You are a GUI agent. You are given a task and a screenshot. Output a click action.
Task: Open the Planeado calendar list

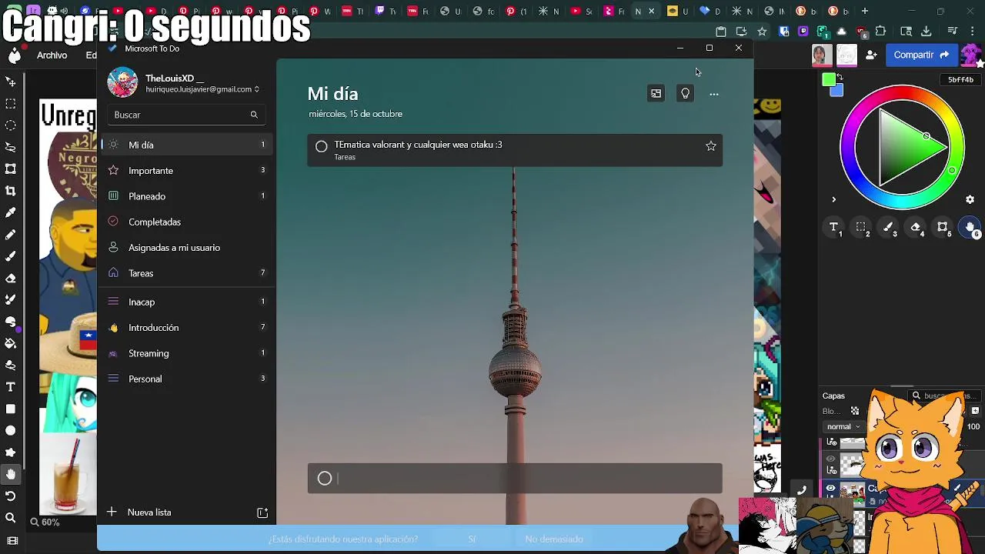[187, 196]
